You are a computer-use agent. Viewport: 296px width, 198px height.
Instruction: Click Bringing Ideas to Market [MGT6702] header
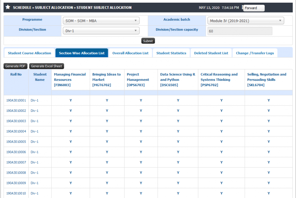107,80
